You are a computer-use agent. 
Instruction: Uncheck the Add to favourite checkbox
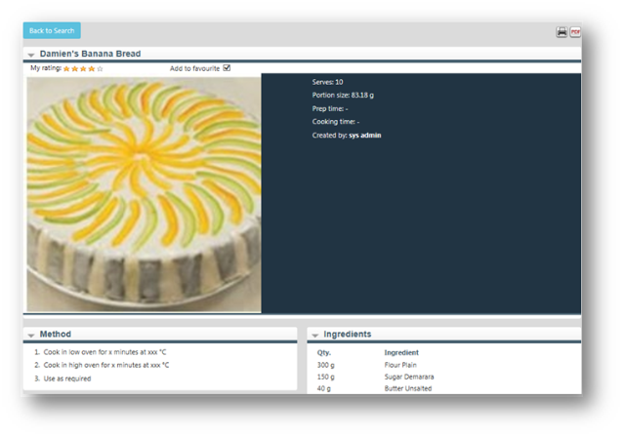[x=227, y=68]
